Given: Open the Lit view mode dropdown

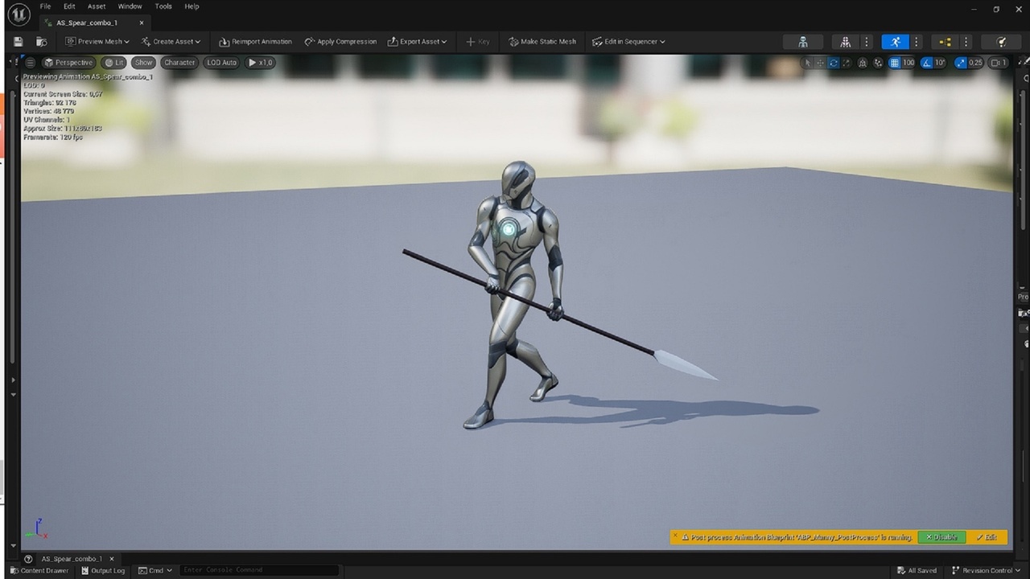Looking at the screenshot, I should pyautogui.click(x=113, y=63).
